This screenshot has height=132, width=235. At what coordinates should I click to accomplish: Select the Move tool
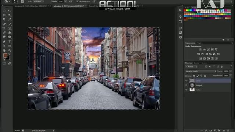(10, 11)
